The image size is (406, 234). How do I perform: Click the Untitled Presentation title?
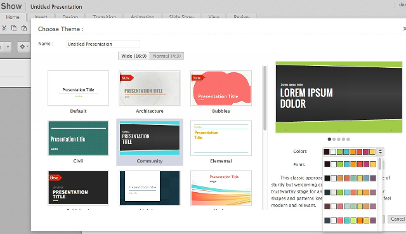[56, 7]
